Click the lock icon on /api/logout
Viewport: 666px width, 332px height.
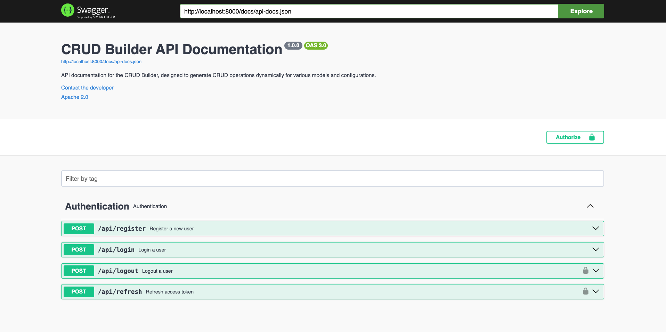[586, 270]
